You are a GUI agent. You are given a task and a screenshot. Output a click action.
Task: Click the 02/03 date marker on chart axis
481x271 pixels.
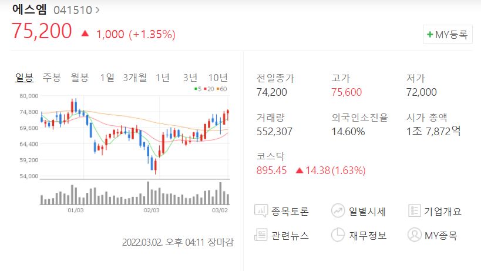152,210
